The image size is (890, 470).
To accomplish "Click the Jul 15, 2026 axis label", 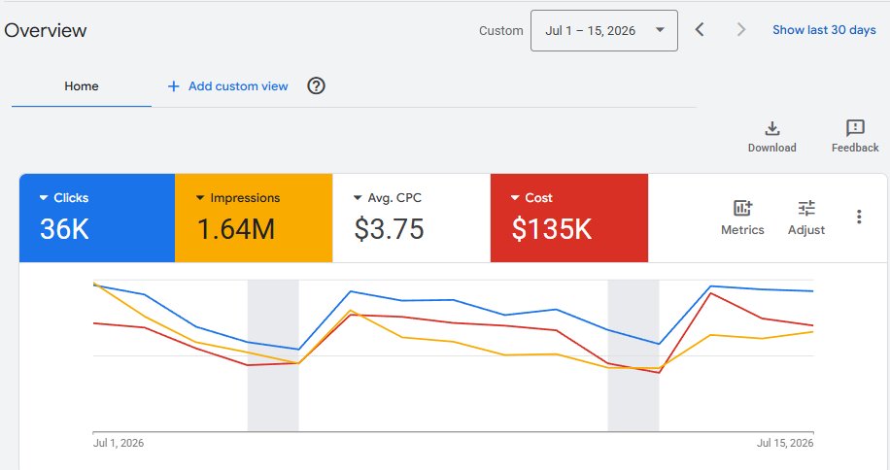I will tap(785, 443).
